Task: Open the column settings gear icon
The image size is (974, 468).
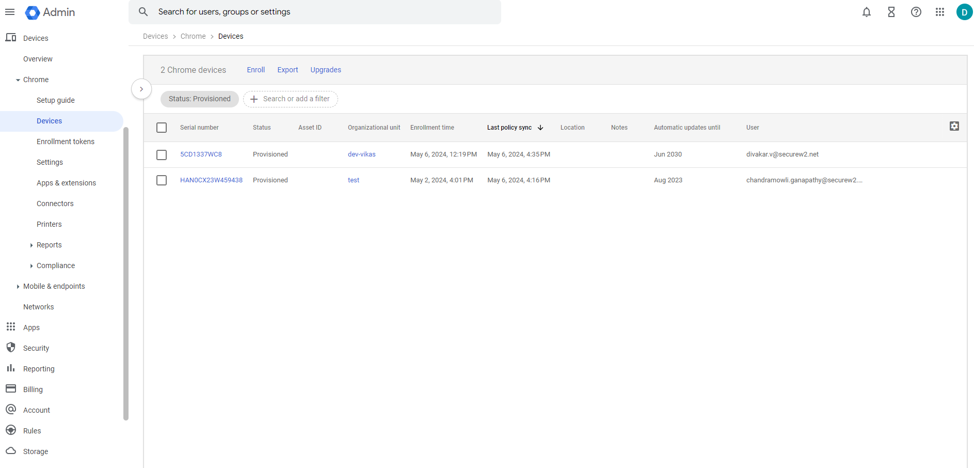Action: (x=954, y=126)
